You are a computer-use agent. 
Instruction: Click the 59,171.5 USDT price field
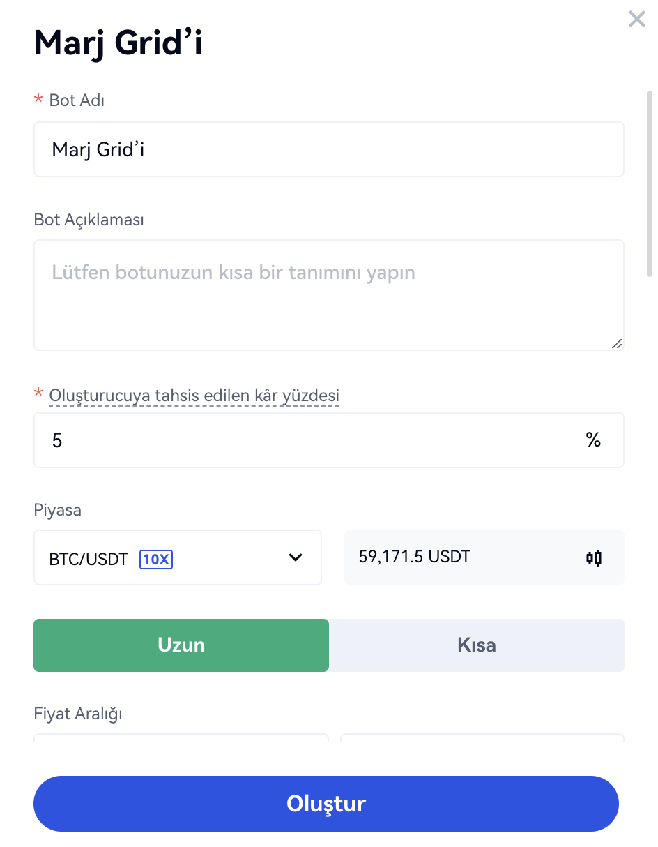[x=460, y=557]
